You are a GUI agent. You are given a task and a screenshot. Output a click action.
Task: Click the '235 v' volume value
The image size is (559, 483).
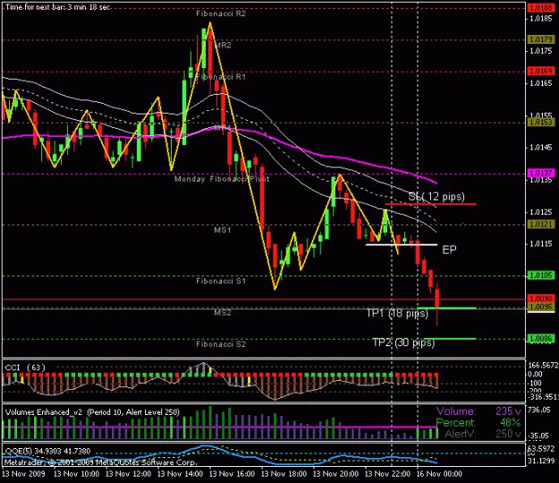[508, 411]
